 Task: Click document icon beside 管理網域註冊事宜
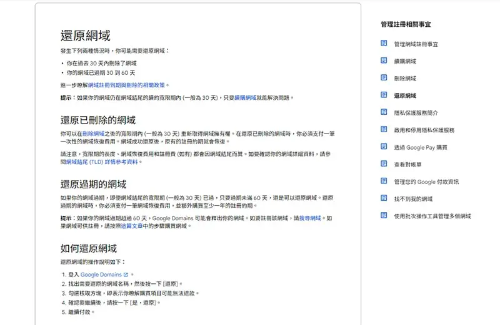384,44
